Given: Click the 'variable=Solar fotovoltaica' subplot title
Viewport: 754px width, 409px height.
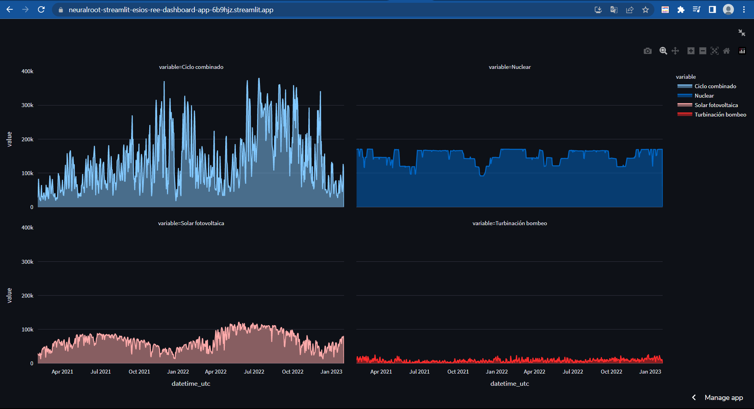Looking at the screenshot, I should 191,223.
